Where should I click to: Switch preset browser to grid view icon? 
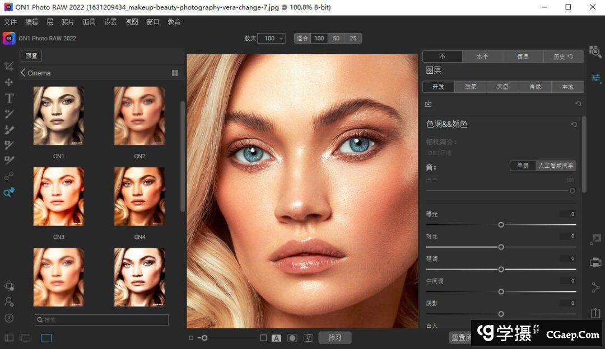pyautogui.click(x=175, y=73)
